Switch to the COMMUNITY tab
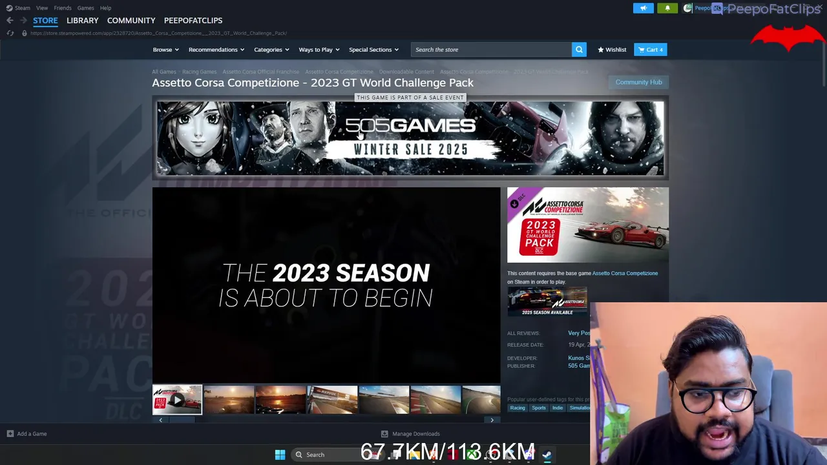827x465 pixels. tap(131, 21)
